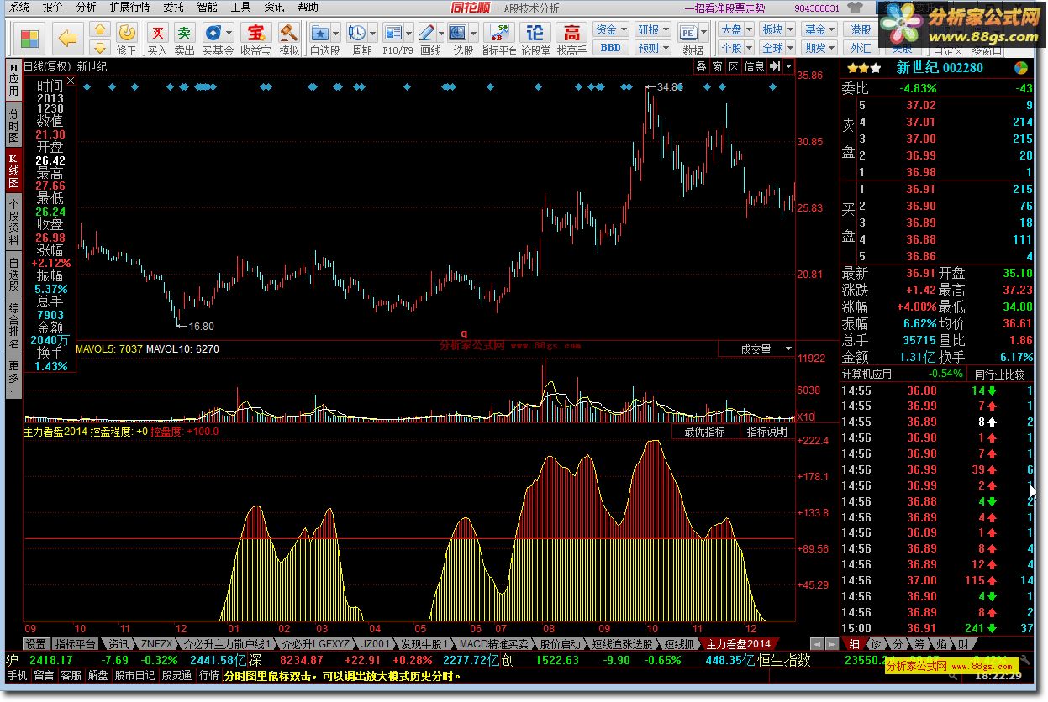Screen dimensions: 1048x702
Task: Click the 选股 stock picker icon
Action: 458,34
